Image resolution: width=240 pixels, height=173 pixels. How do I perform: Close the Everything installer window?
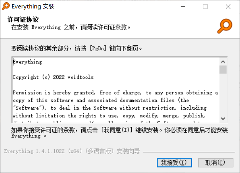coord(228,7)
